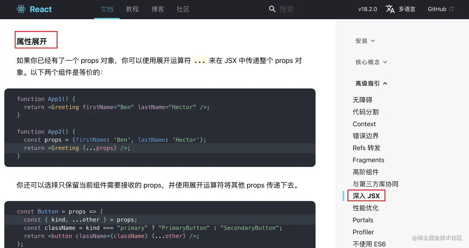Open the 不使用 ES6 sidebar page
The width and height of the screenshot is (469, 248).
[369, 244]
